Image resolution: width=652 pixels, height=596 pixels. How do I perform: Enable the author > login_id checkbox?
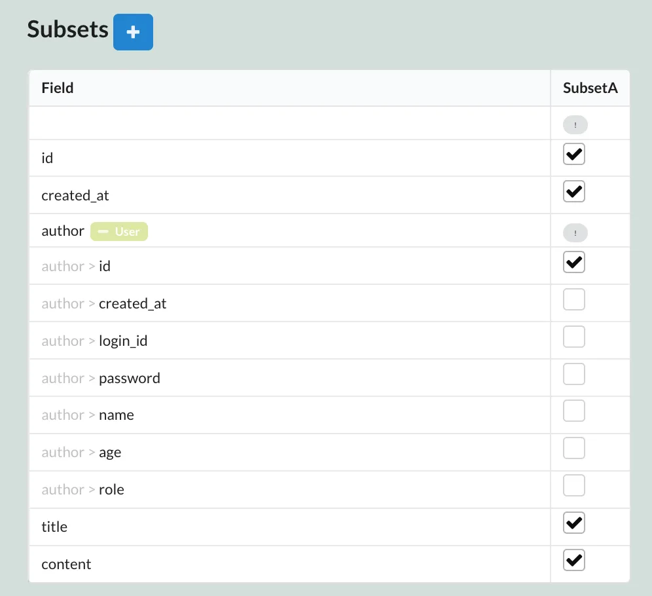(574, 337)
